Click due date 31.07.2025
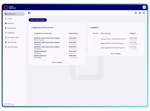Screen dimensions: 150x111 click(x=133, y=43)
